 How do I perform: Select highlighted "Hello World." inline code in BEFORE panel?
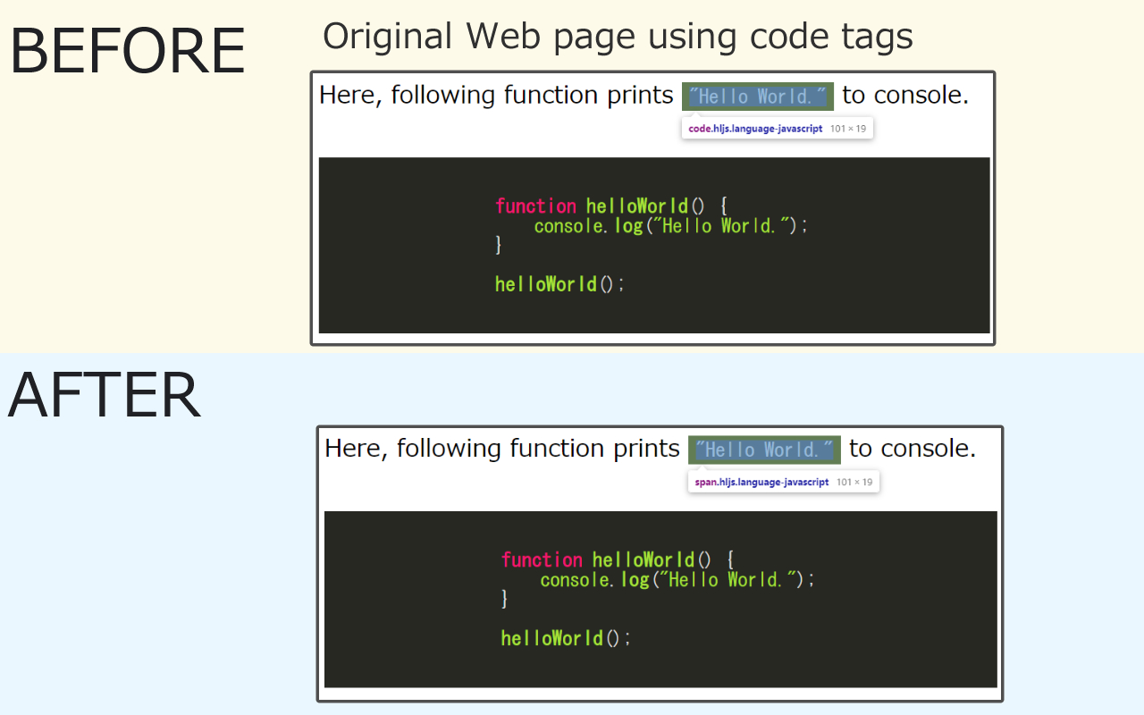758,97
